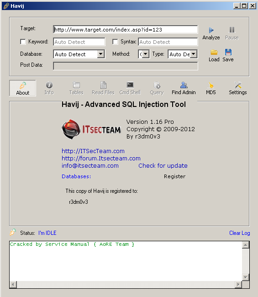The image size is (258, 297).
Task: Click the 'Cracked by Service Manual' log line
Action: tap(72, 244)
